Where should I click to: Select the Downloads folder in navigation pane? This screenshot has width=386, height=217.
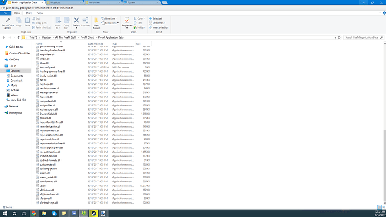tap(16, 81)
